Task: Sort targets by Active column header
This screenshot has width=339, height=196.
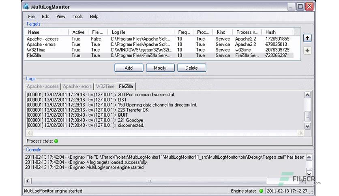Action: point(78,32)
